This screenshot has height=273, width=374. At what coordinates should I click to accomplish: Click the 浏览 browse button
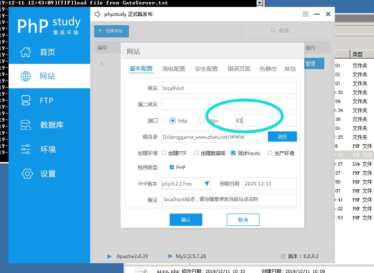coord(282,137)
